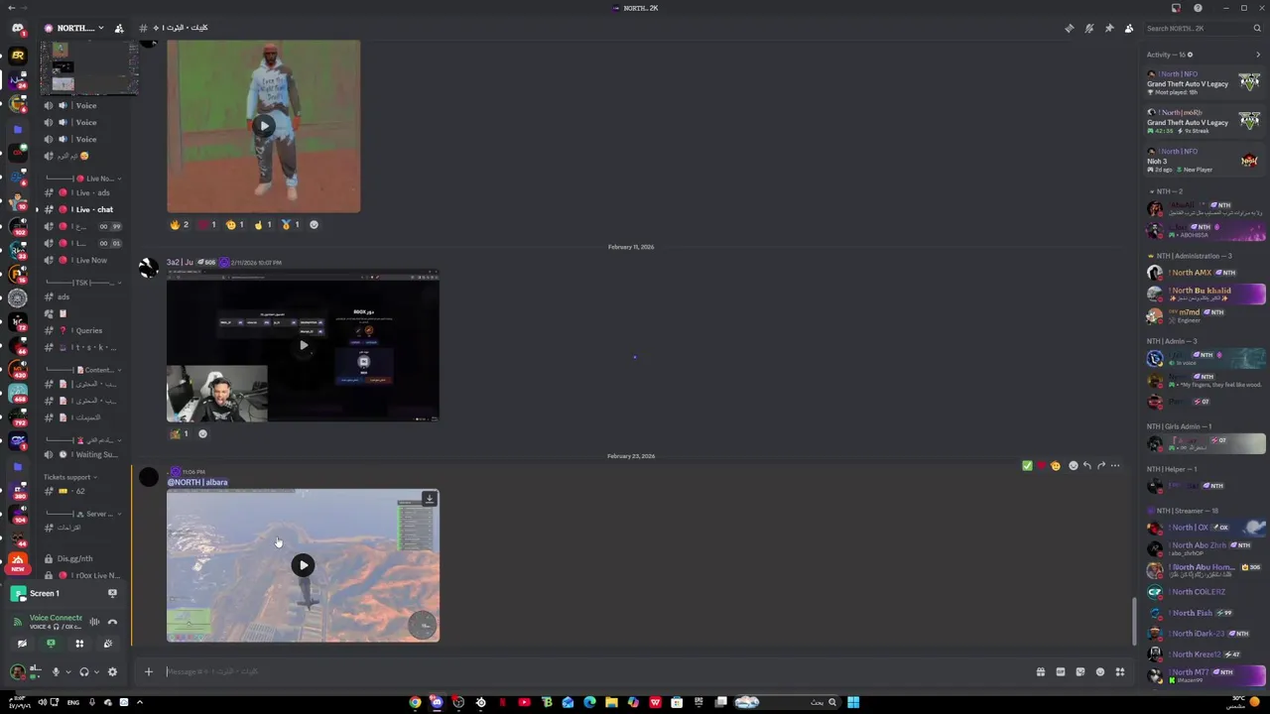Reply to the hovered message arrow icon

click(x=1086, y=465)
